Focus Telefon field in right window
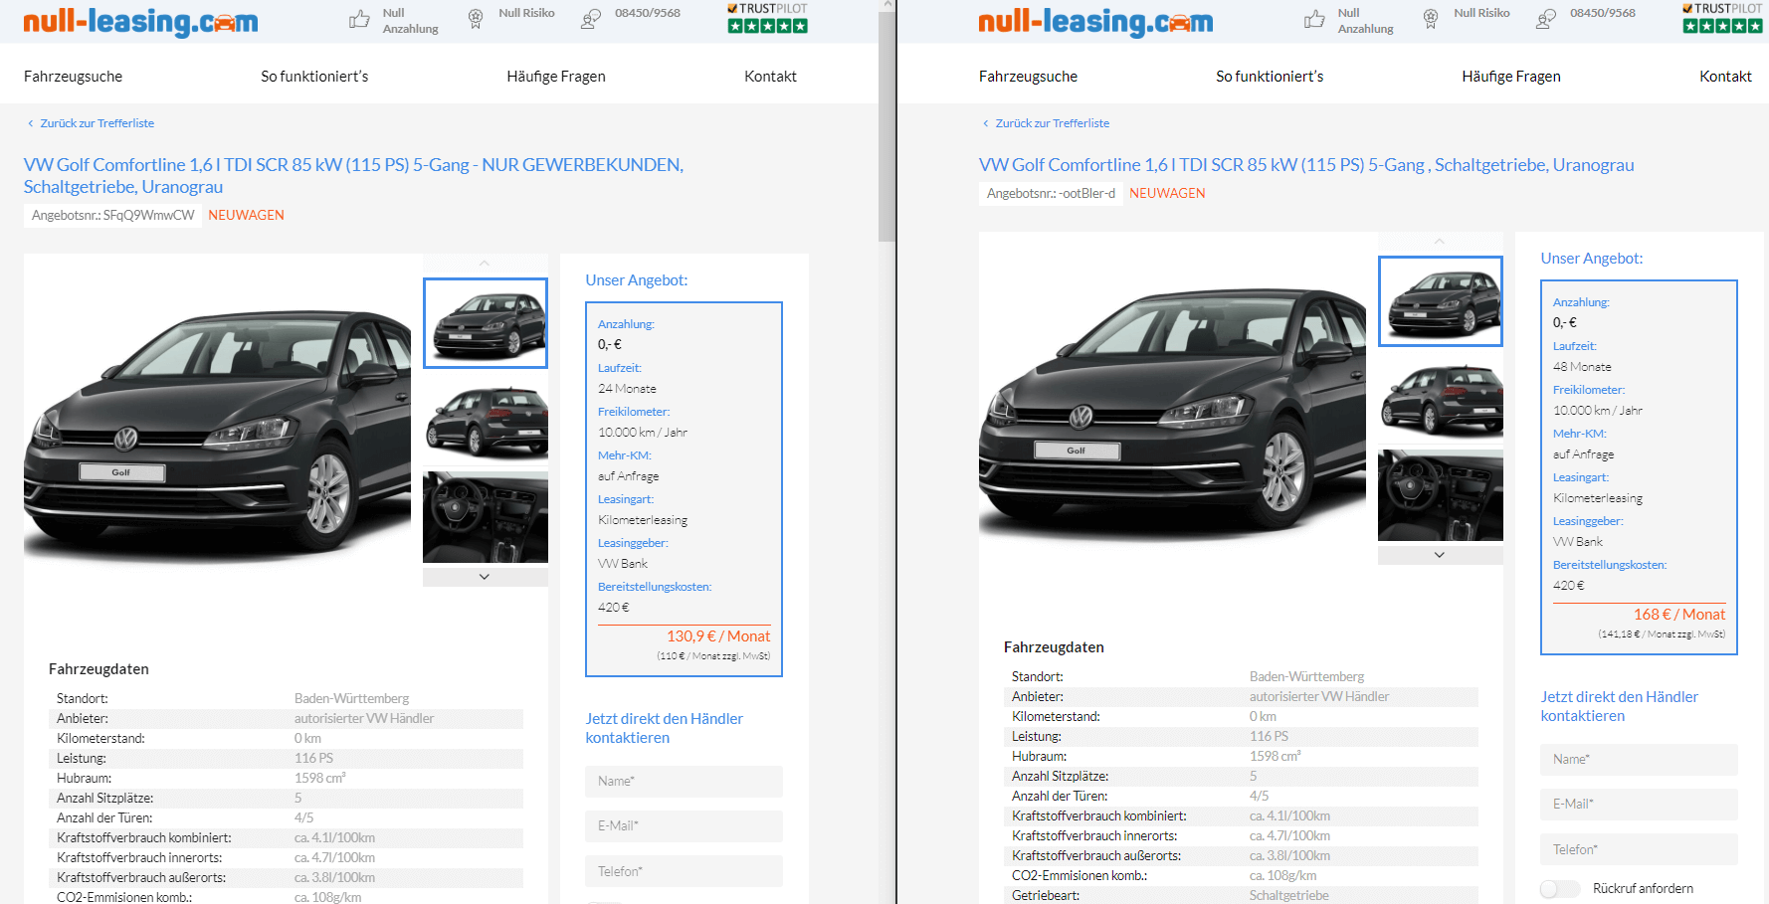Screen dimensions: 1769x904 (x=1639, y=849)
